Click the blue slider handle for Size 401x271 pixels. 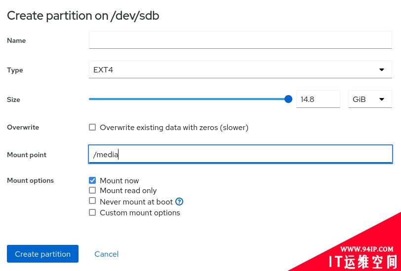click(288, 99)
